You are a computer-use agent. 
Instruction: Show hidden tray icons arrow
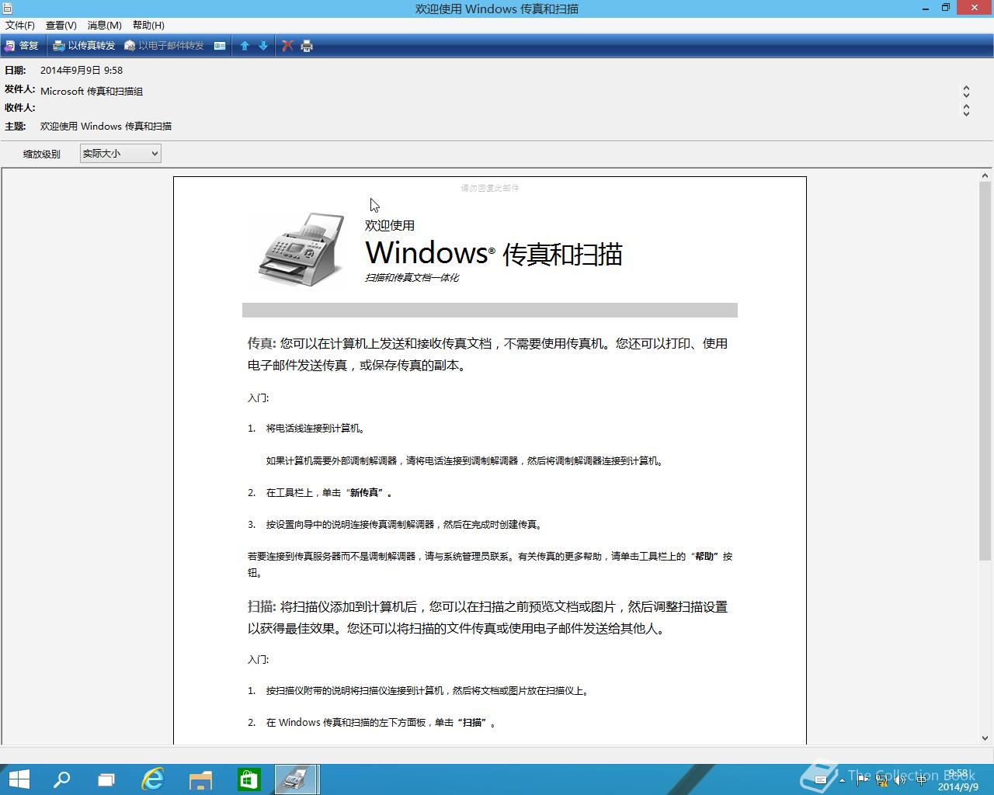coord(843,781)
